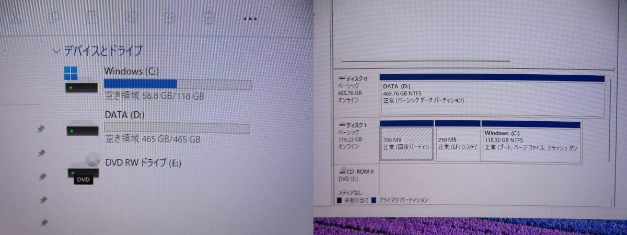Select DATA (D:) partition in Disk Management

point(491,97)
